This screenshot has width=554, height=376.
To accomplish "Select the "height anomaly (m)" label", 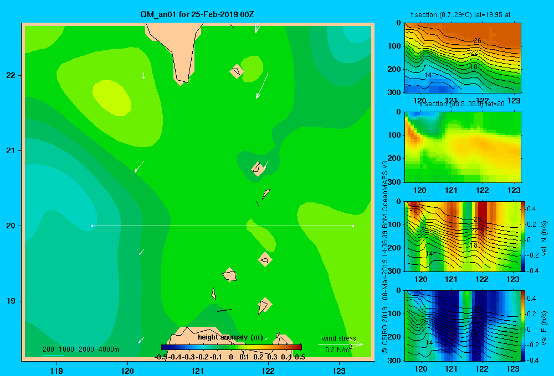I will [230, 337].
